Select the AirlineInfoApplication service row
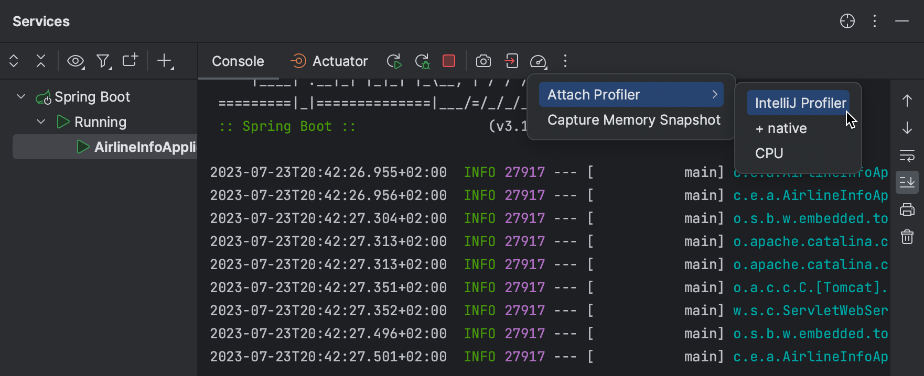 click(105, 147)
